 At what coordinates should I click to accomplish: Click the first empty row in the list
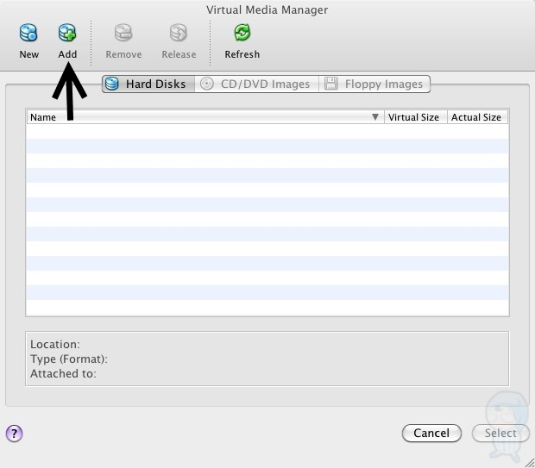pos(267,132)
